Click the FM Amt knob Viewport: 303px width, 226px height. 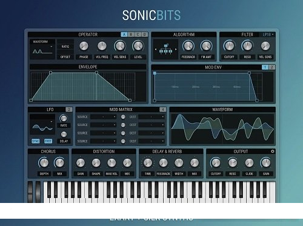pos(206,46)
